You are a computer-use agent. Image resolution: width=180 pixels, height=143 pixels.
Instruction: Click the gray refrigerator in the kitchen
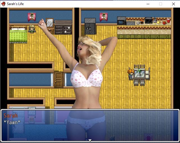[x=90, y=26]
